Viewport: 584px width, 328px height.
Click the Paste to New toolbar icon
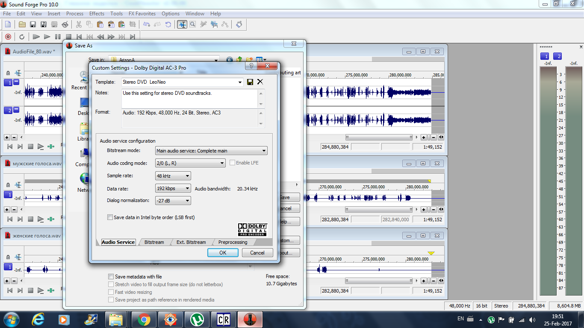pyautogui.click(x=121, y=24)
